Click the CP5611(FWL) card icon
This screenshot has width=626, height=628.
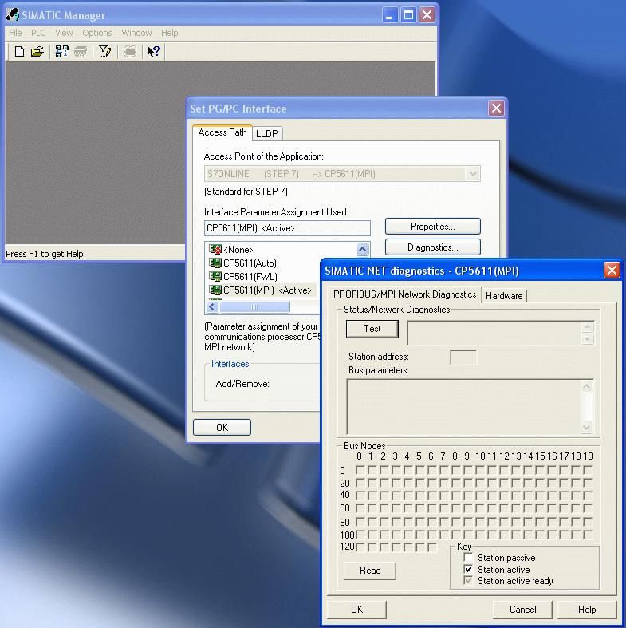215,276
